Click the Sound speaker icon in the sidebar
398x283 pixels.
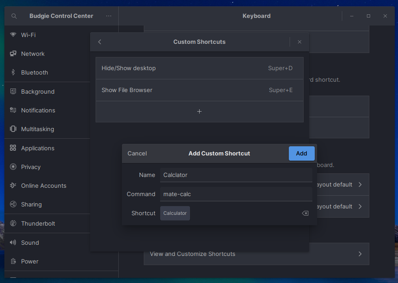click(13, 243)
